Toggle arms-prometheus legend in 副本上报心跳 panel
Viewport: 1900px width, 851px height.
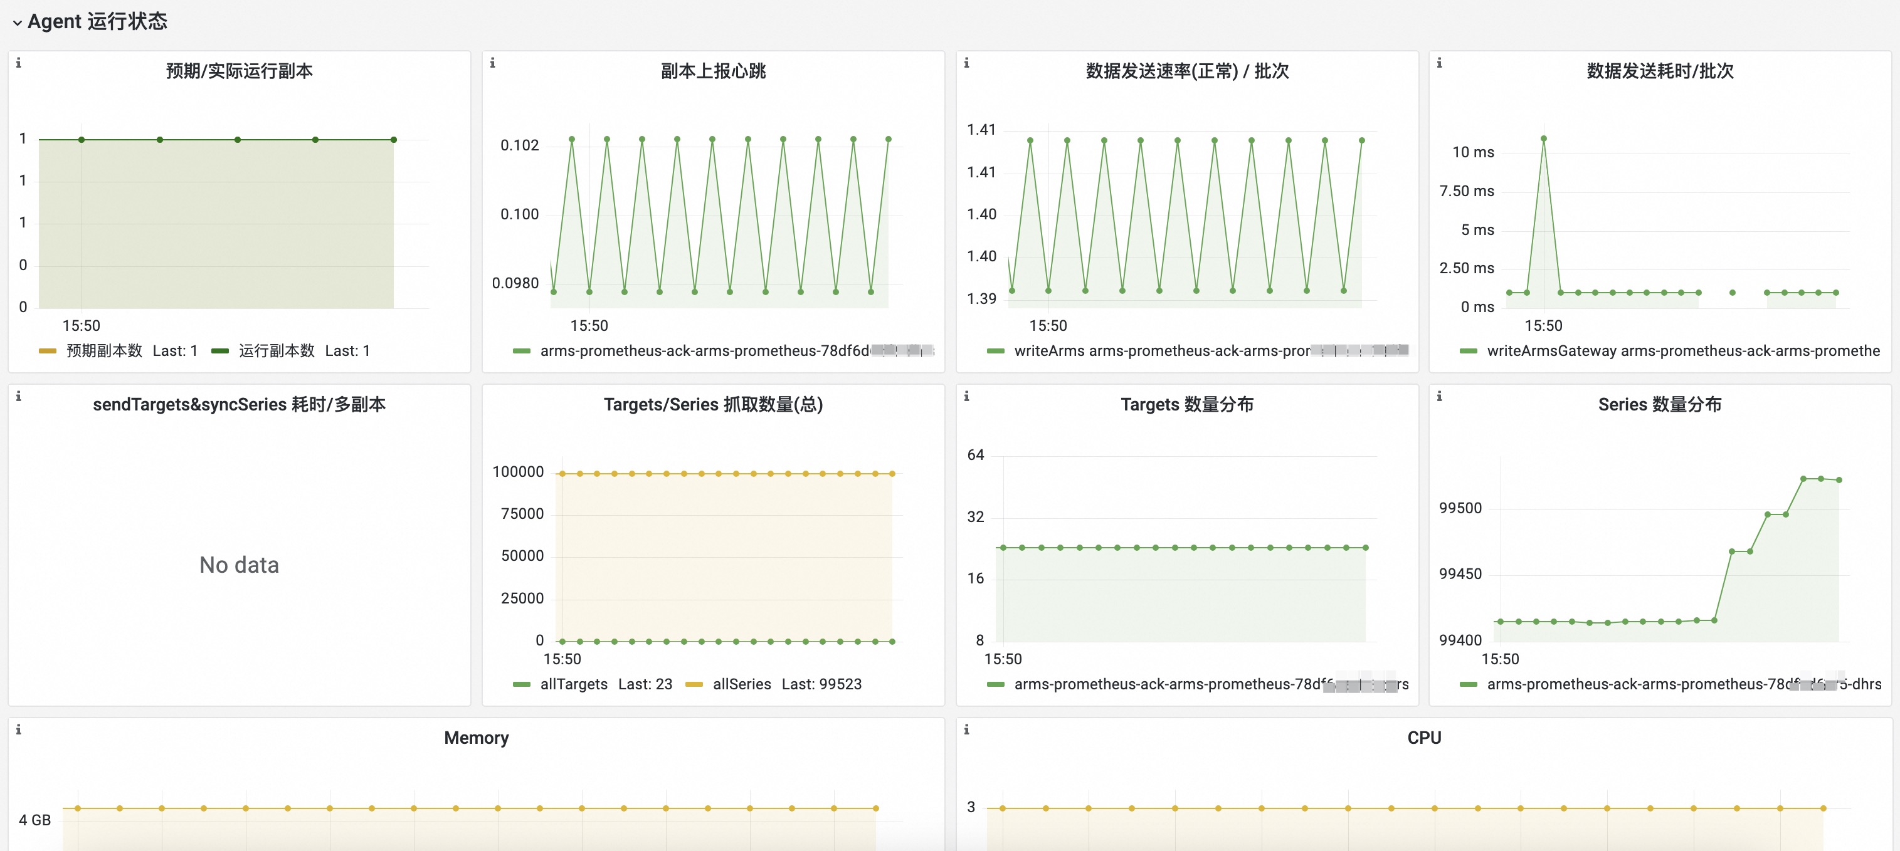737,351
